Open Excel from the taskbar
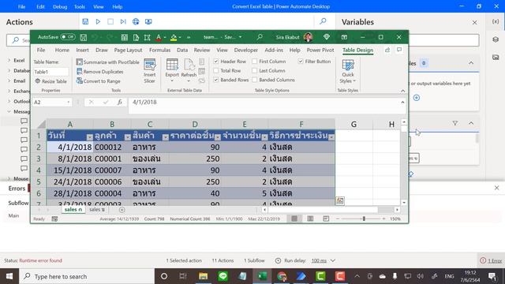Screen dimensions: 505x284 [262, 276]
